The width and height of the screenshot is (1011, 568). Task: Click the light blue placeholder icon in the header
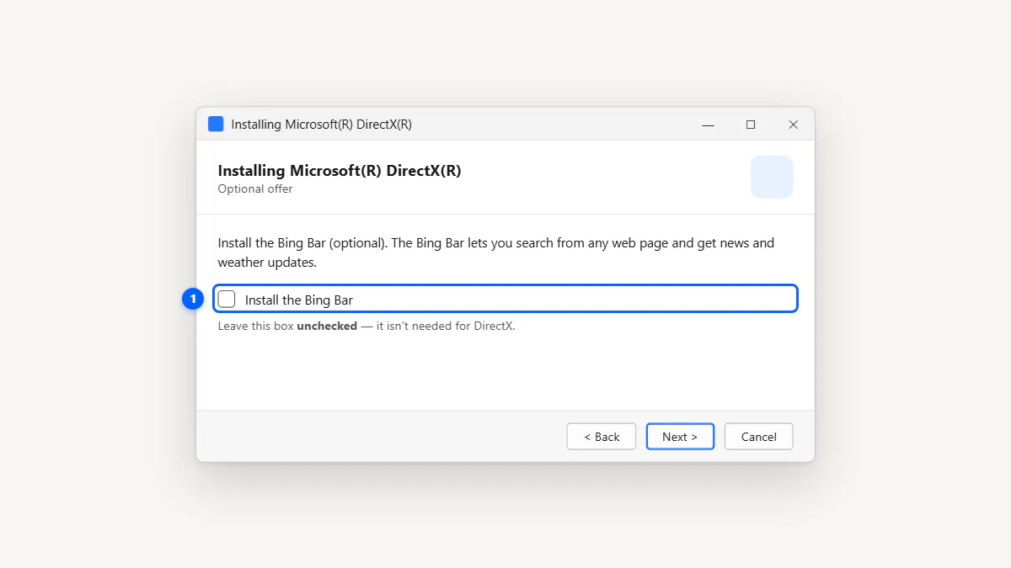772,177
